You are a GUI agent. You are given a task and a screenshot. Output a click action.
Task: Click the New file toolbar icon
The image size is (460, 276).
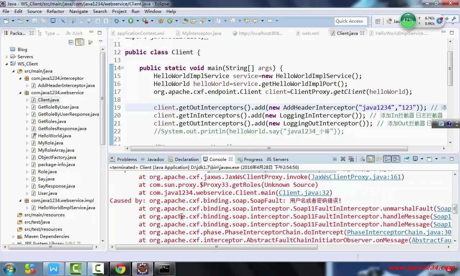[6, 21]
